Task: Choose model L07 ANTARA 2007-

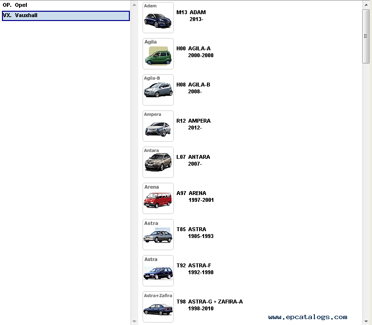Action: 193,160
